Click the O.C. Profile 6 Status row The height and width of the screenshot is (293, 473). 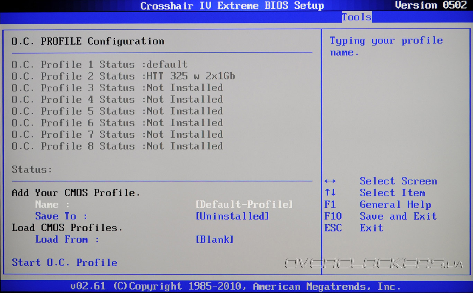click(117, 123)
